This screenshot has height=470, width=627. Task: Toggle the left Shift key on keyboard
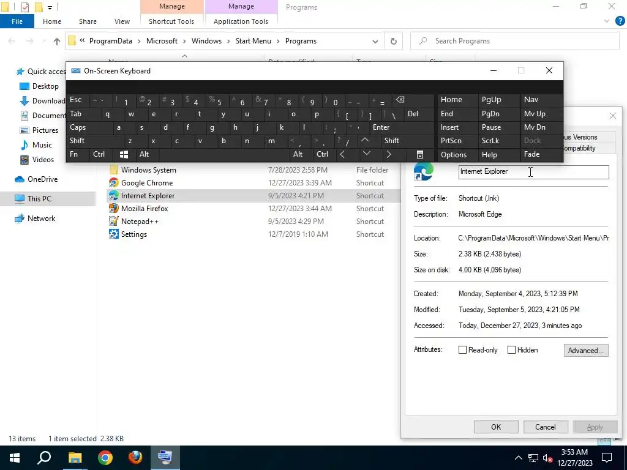[x=77, y=141]
